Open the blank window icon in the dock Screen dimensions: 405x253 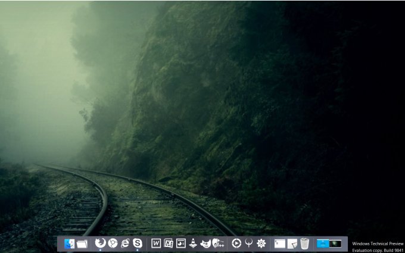(280, 243)
